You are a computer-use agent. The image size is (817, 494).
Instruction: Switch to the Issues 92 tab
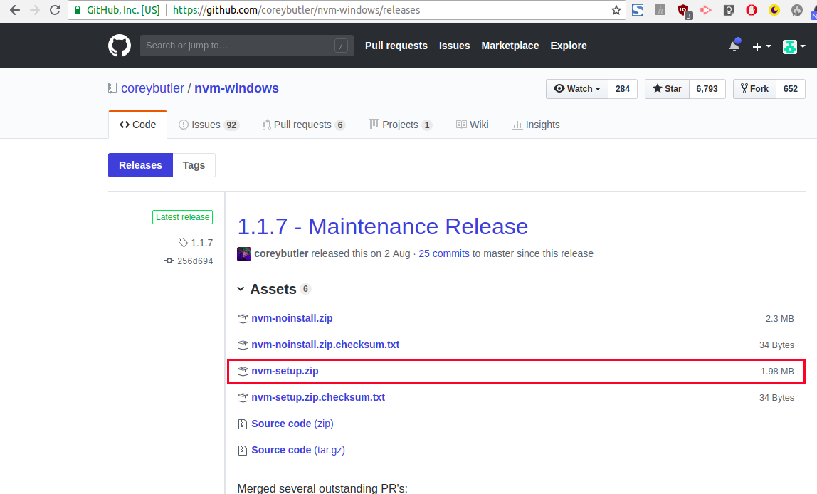tap(209, 125)
